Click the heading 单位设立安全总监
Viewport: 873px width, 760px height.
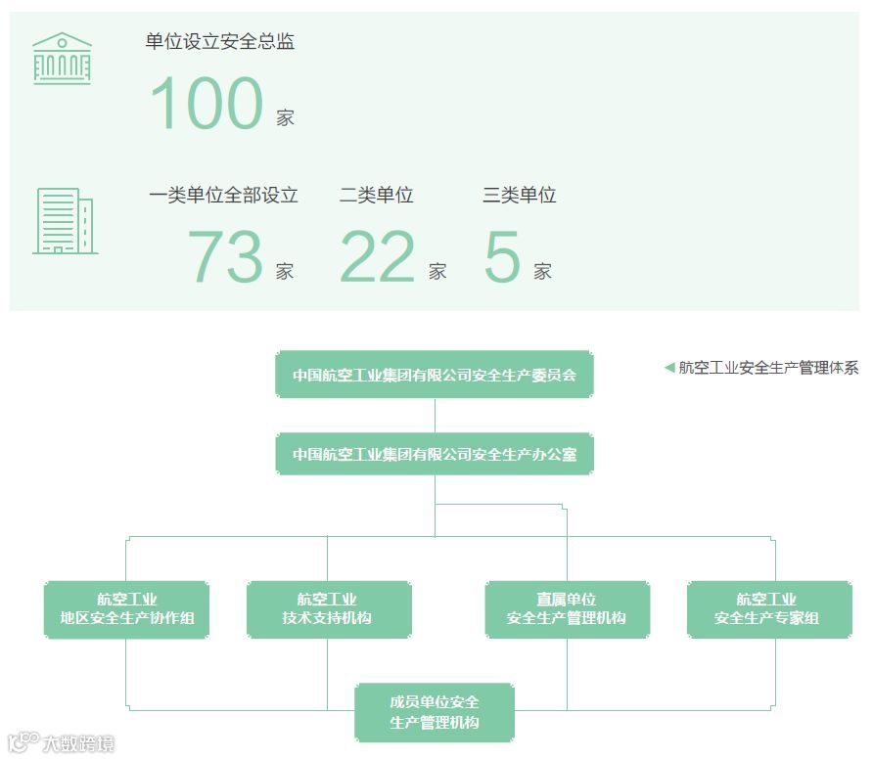[x=220, y=42]
